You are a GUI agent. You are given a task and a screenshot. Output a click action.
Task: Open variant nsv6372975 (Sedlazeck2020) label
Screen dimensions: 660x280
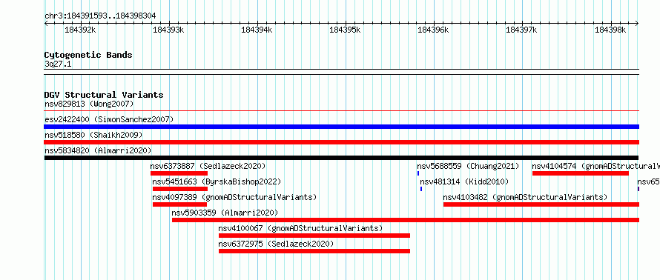276,244
